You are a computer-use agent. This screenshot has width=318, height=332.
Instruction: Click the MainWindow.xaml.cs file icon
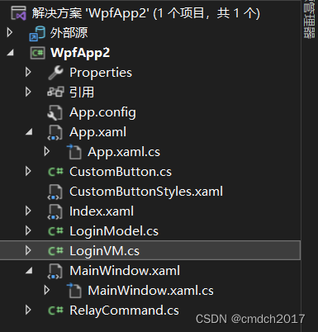pyautogui.click(x=74, y=291)
